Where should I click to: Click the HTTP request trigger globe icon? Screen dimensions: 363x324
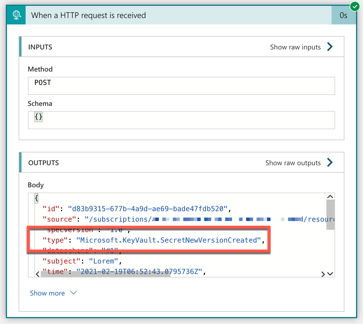[16, 15]
